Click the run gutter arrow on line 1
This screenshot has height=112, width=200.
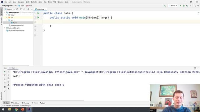pos(38,13)
